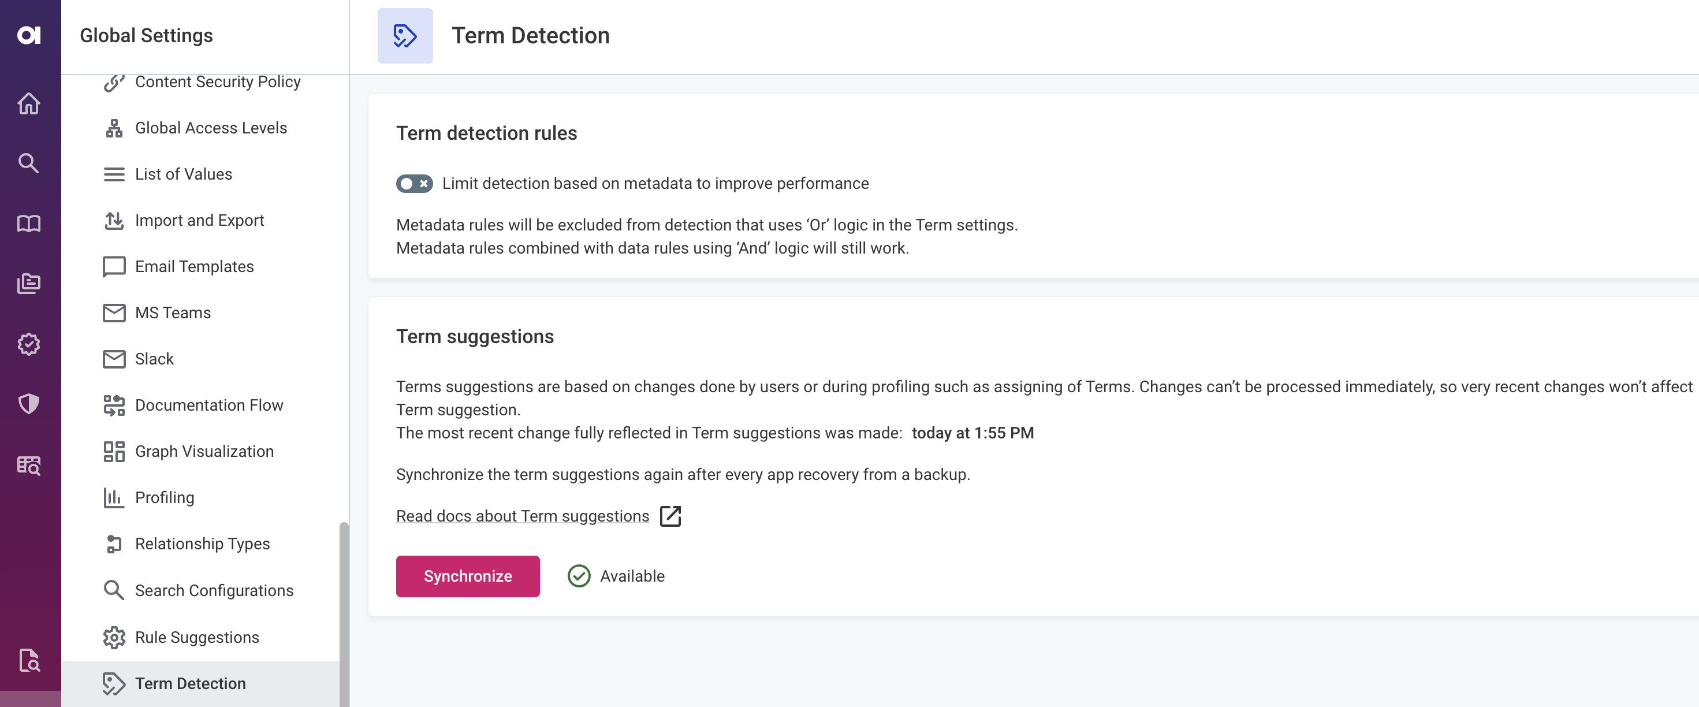Click the sidebar vertical scrollbar
Viewport: 1699px width, 707px height.
(344, 613)
